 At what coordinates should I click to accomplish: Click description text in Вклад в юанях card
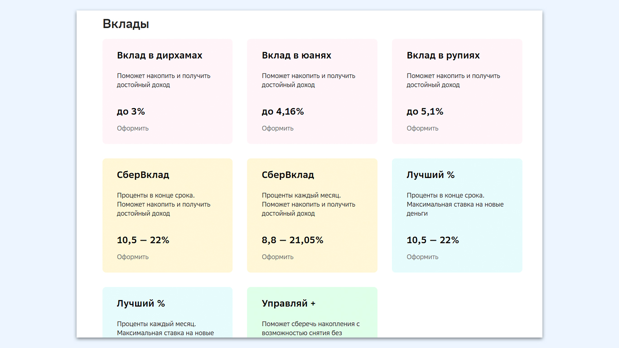[309, 80]
